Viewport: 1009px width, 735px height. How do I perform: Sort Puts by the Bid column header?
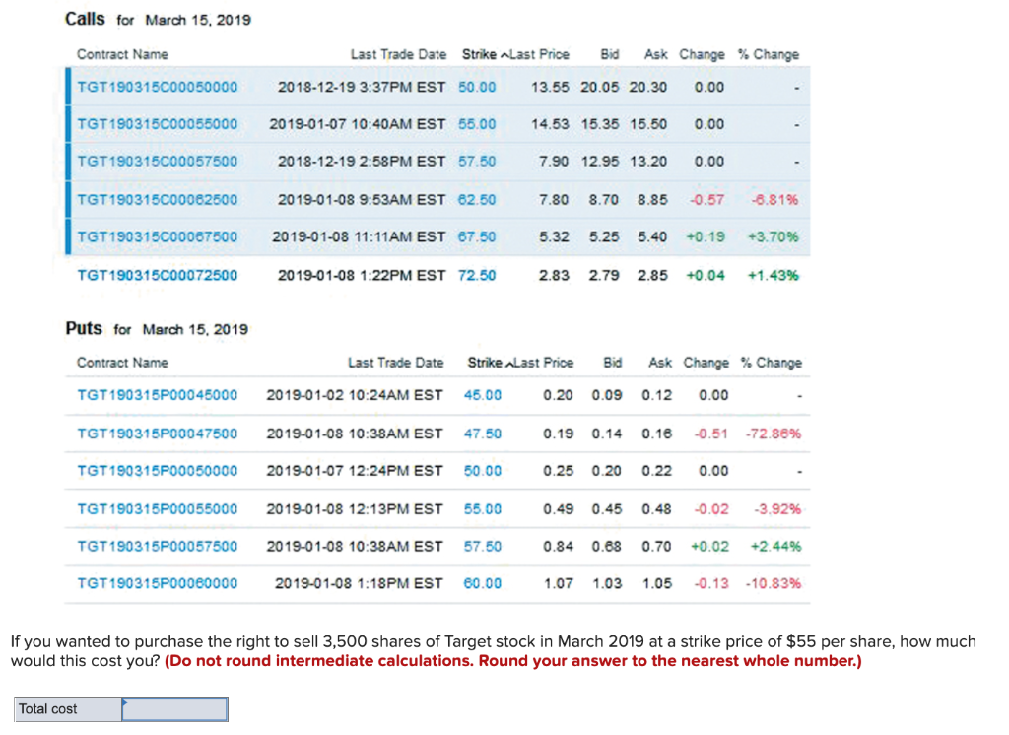[611, 362]
